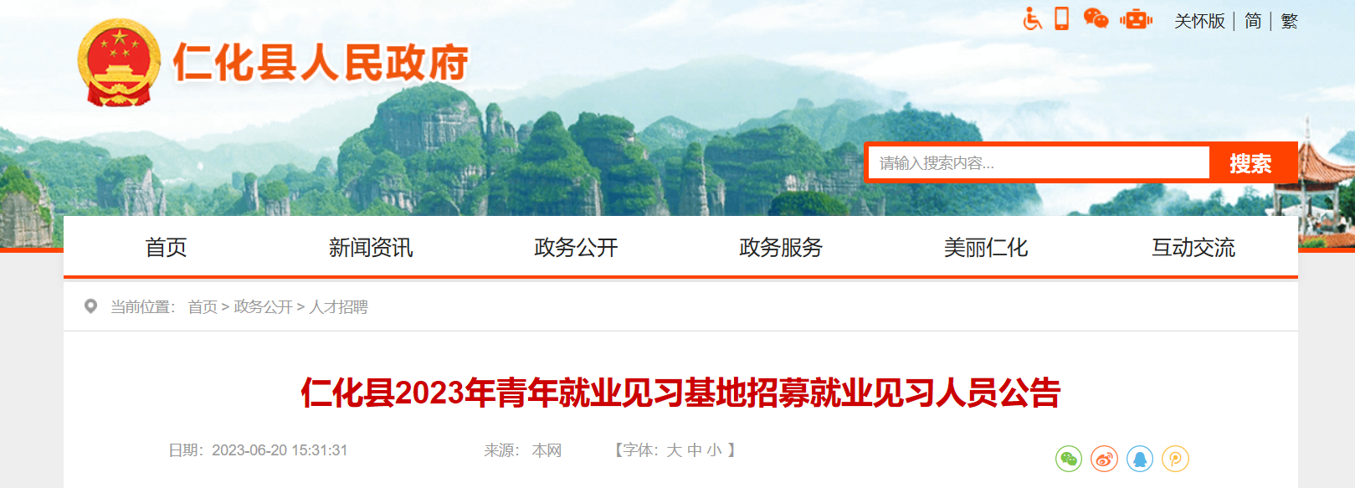Share the article via the blue QQ icon
This screenshot has height=488, width=1355.
(x=1140, y=459)
